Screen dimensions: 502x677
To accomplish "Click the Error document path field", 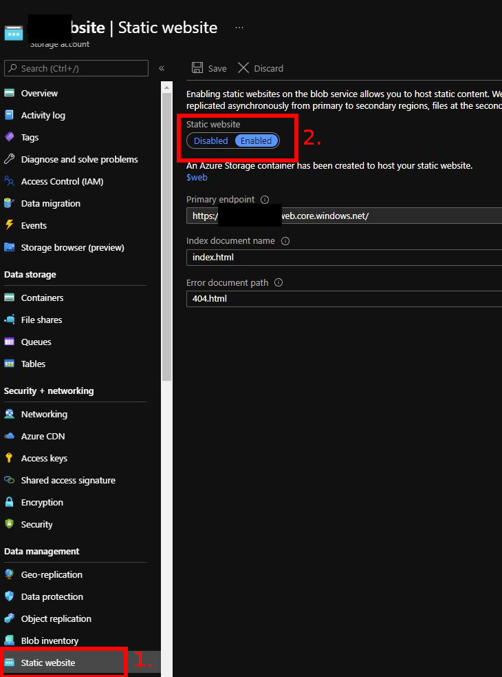I will point(344,299).
